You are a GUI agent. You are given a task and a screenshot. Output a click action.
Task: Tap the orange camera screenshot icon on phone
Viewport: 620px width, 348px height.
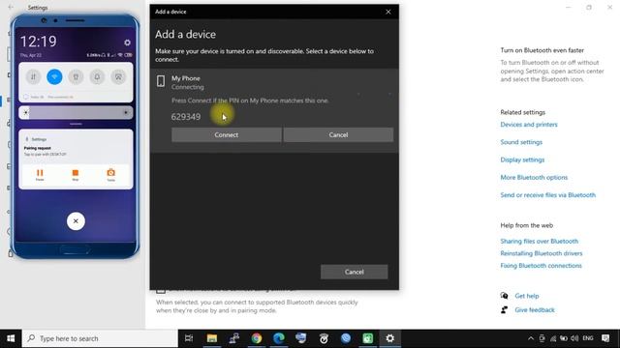[x=110, y=174]
